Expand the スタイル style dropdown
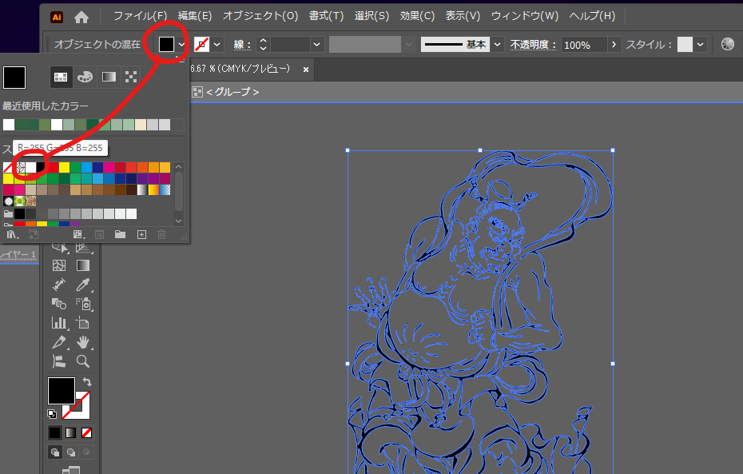The height and width of the screenshot is (474, 743). [701, 45]
